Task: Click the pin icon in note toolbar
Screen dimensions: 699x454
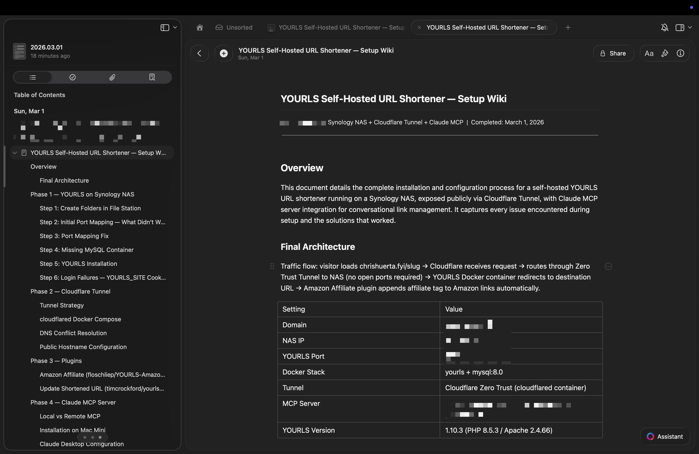Action: pyautogui.click(x=665, y=53)
